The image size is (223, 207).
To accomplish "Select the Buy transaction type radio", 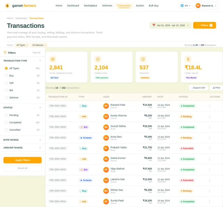I will point(6,76).
